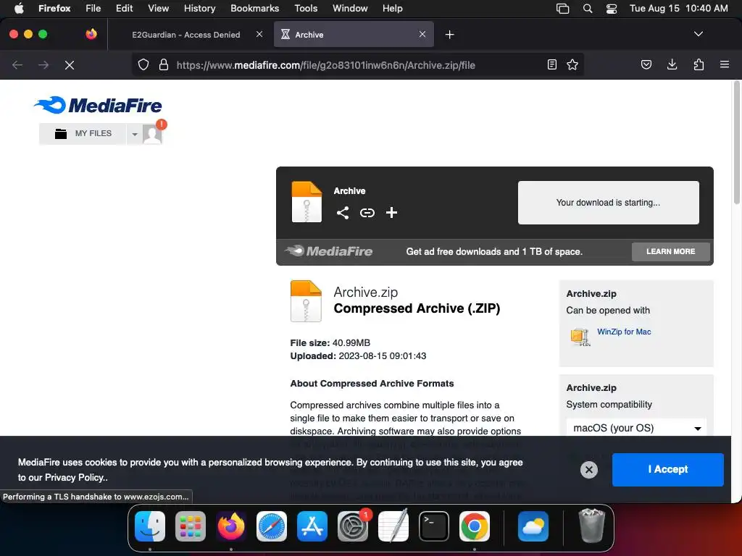Open the Bookmarks menu
Screen dimensions: 742x556
(x=254, y=8)
